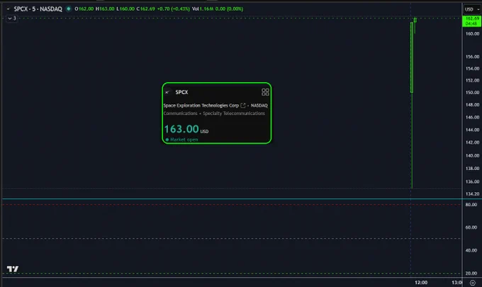Click the 156.00 price axis label

pyautogui.click(x=472, y=57)
